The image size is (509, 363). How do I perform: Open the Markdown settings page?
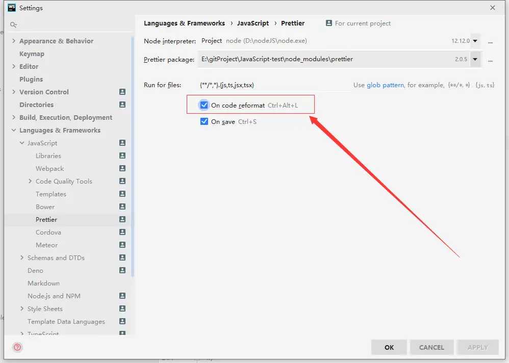tap(43, 283)
